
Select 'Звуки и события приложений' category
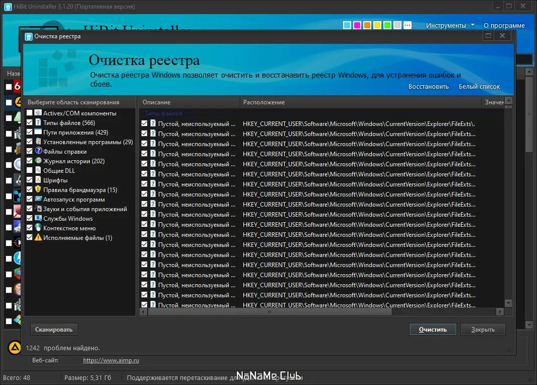(x=85, y=209)
